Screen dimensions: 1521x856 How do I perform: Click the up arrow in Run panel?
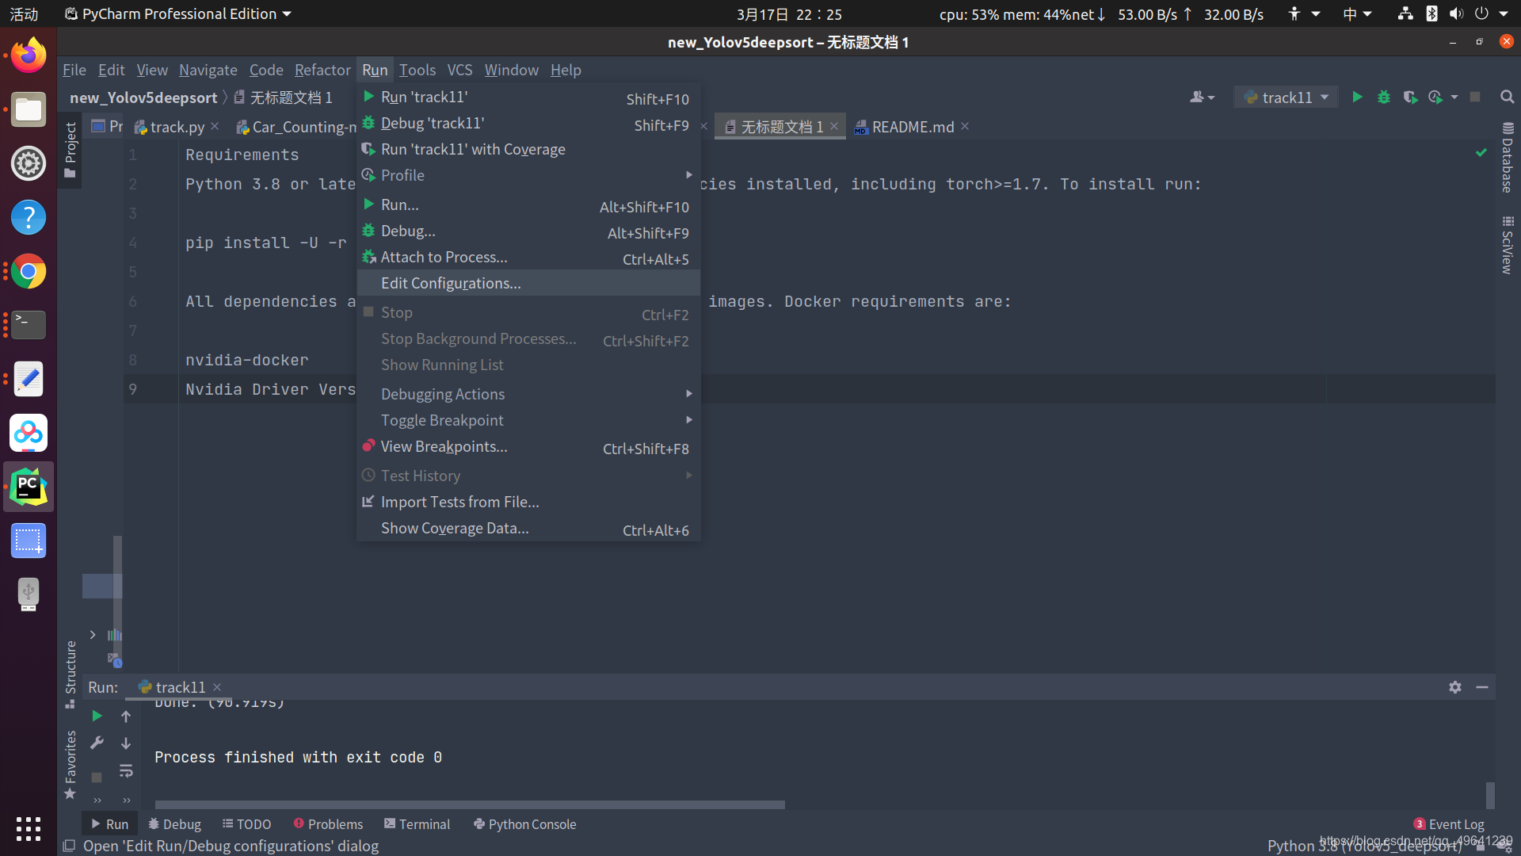(126, 716)
